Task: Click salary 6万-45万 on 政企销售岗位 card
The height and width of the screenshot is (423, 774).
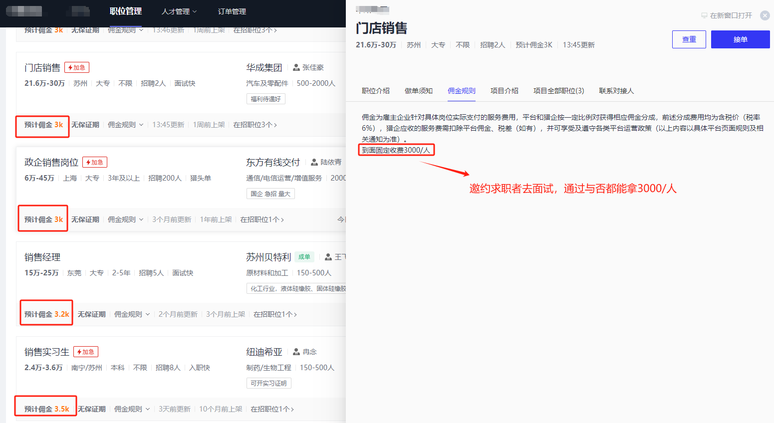Action: 39,178
